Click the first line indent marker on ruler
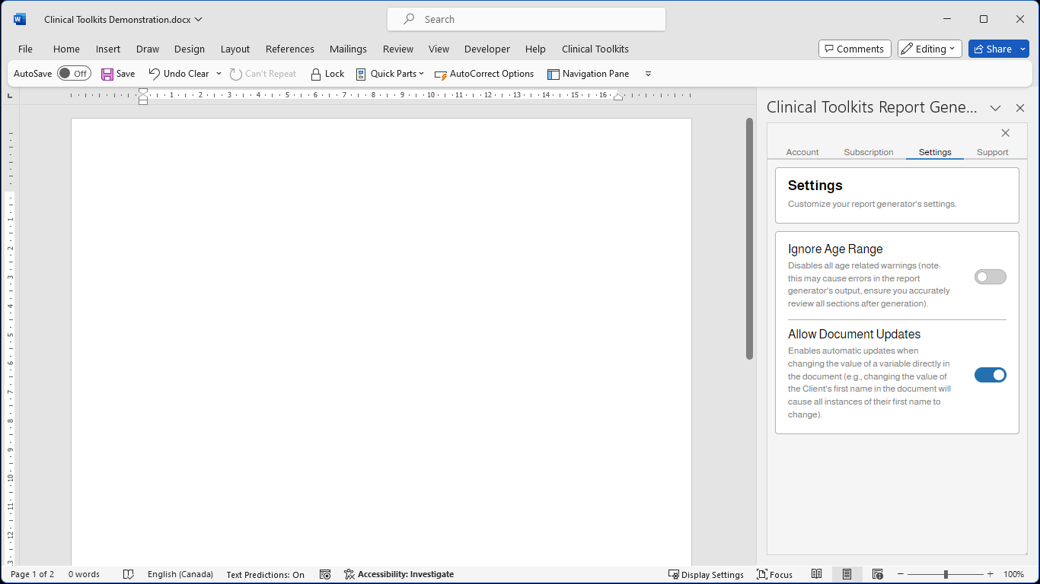The height and width of the screenshot is (584, 1040). coord(143,91)
